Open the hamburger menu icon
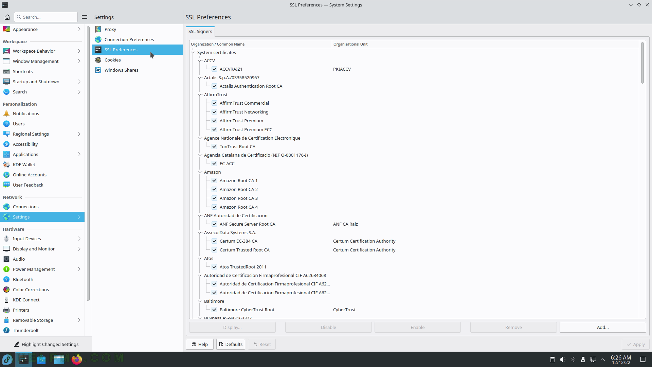 pyautogui.click(x=85, y=17)
